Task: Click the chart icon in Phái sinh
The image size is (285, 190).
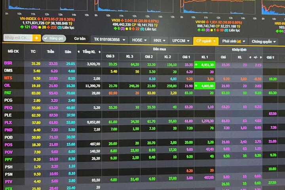Action: click(x=239, y=41)
